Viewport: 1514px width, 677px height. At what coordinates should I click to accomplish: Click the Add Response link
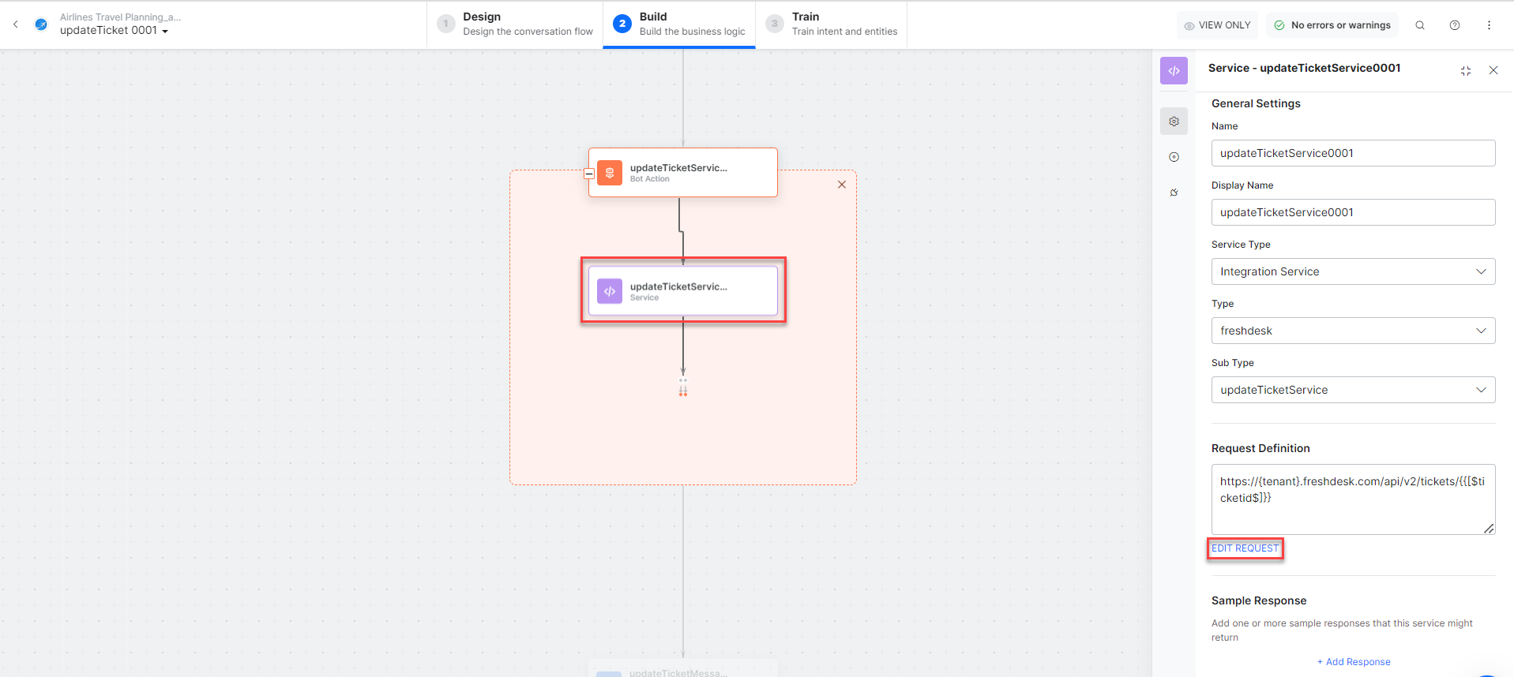tap(1354, 662)
